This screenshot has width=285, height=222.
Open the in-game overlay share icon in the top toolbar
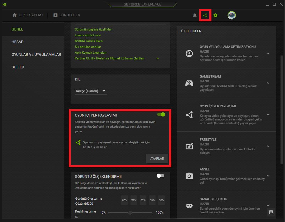coord(205,15)
